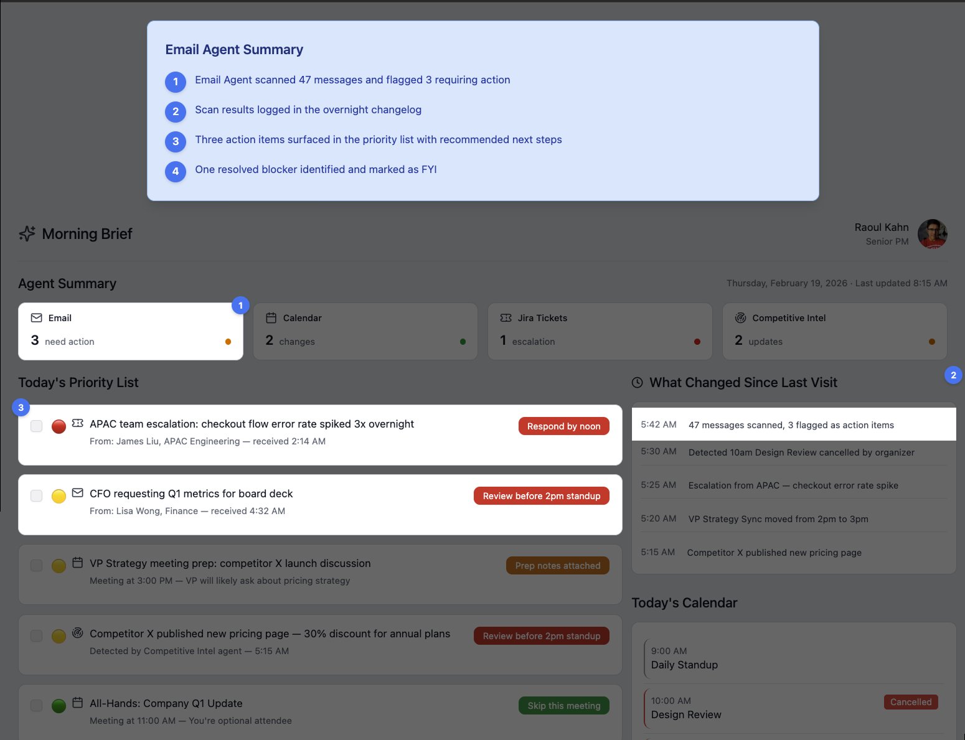Check off the APAC team escalation task
The height and width of the screenshot is (740, 965).
tap(36, 426)
